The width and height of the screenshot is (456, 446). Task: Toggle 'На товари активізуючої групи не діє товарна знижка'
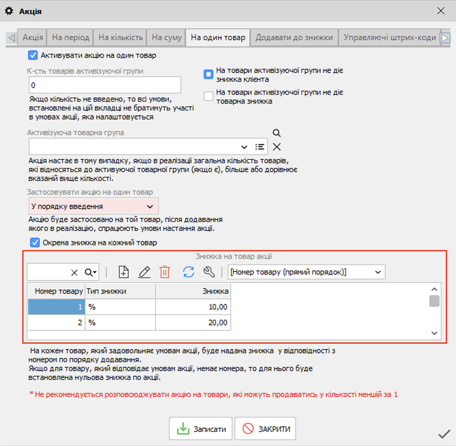pos(209,96)
